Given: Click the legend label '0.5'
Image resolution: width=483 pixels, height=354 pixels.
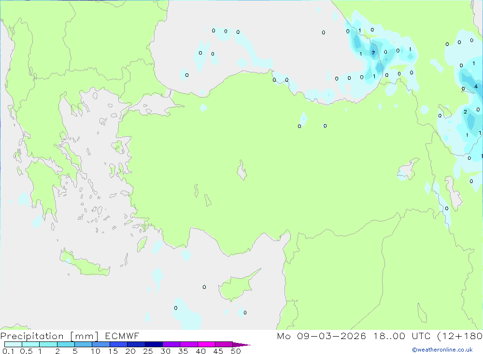Looking at the screenshot, I should click(x=26, y=351).
